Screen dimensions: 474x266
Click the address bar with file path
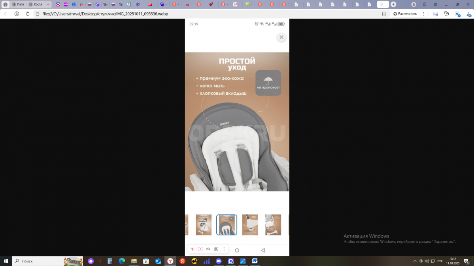coord(198,14)
